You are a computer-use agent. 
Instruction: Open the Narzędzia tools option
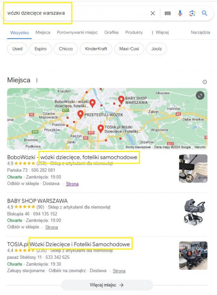click(x=200, y=32)
